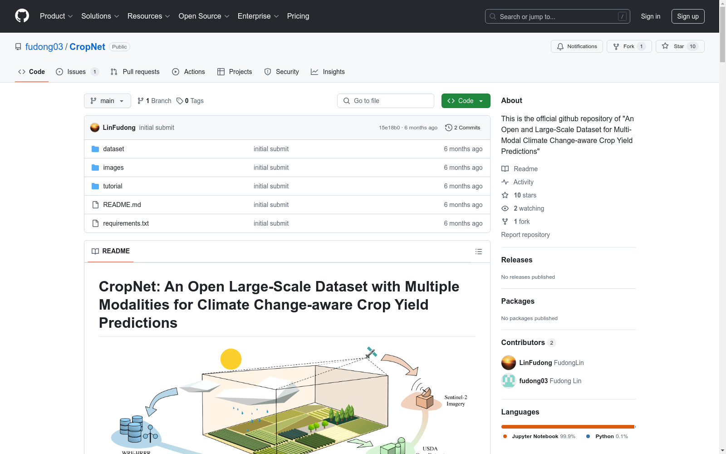Viewport: 726px width, 454px height.
Task: Click the fudong03 contributor avatar
Action: [x=509, y=381]
